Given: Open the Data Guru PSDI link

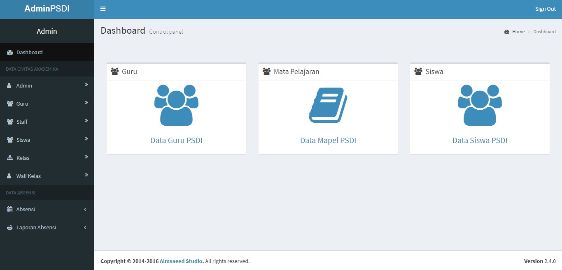Looking at the screenshot, I should click(x=176, y=141).
